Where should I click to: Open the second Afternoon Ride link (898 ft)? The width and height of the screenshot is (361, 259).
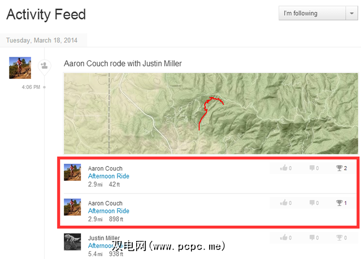click(x=108, y=211)
